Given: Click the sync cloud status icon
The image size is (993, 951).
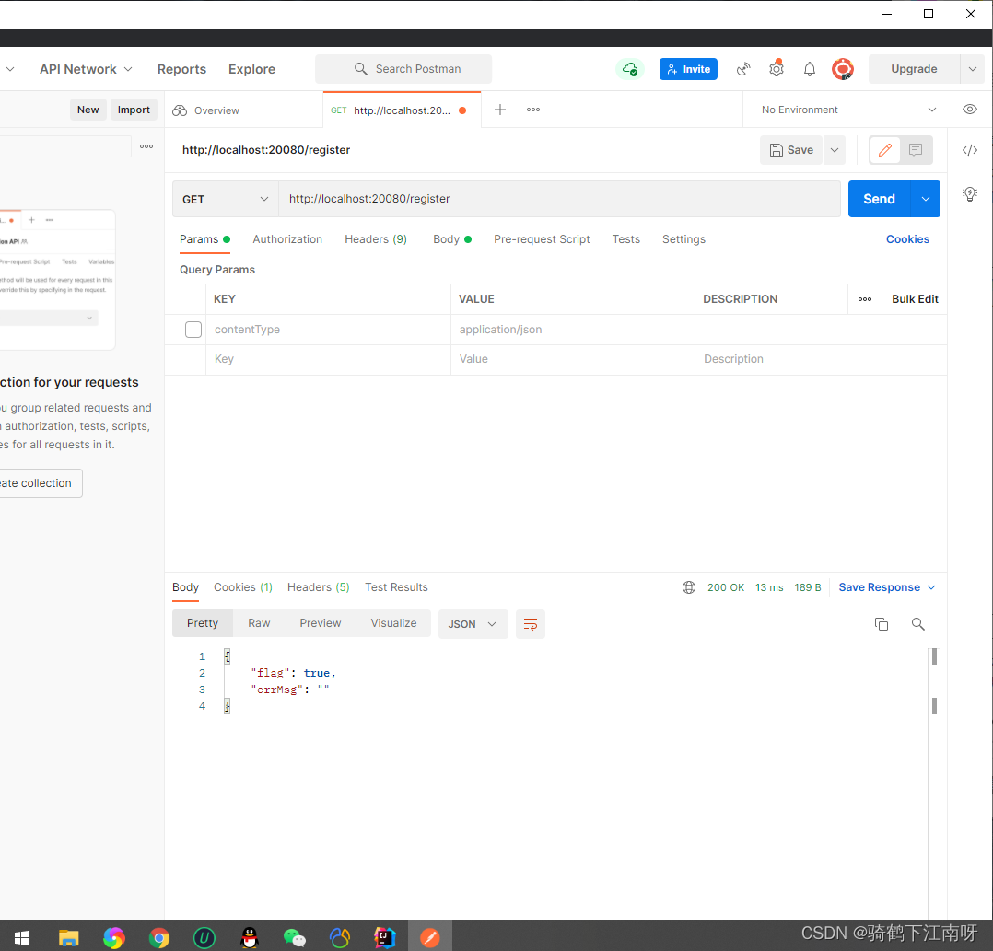Looking at the screenshot, I should point(629,69).
